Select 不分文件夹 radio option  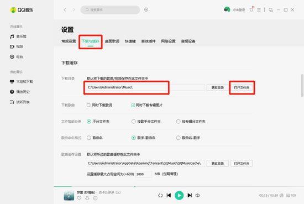pos(89,122)
